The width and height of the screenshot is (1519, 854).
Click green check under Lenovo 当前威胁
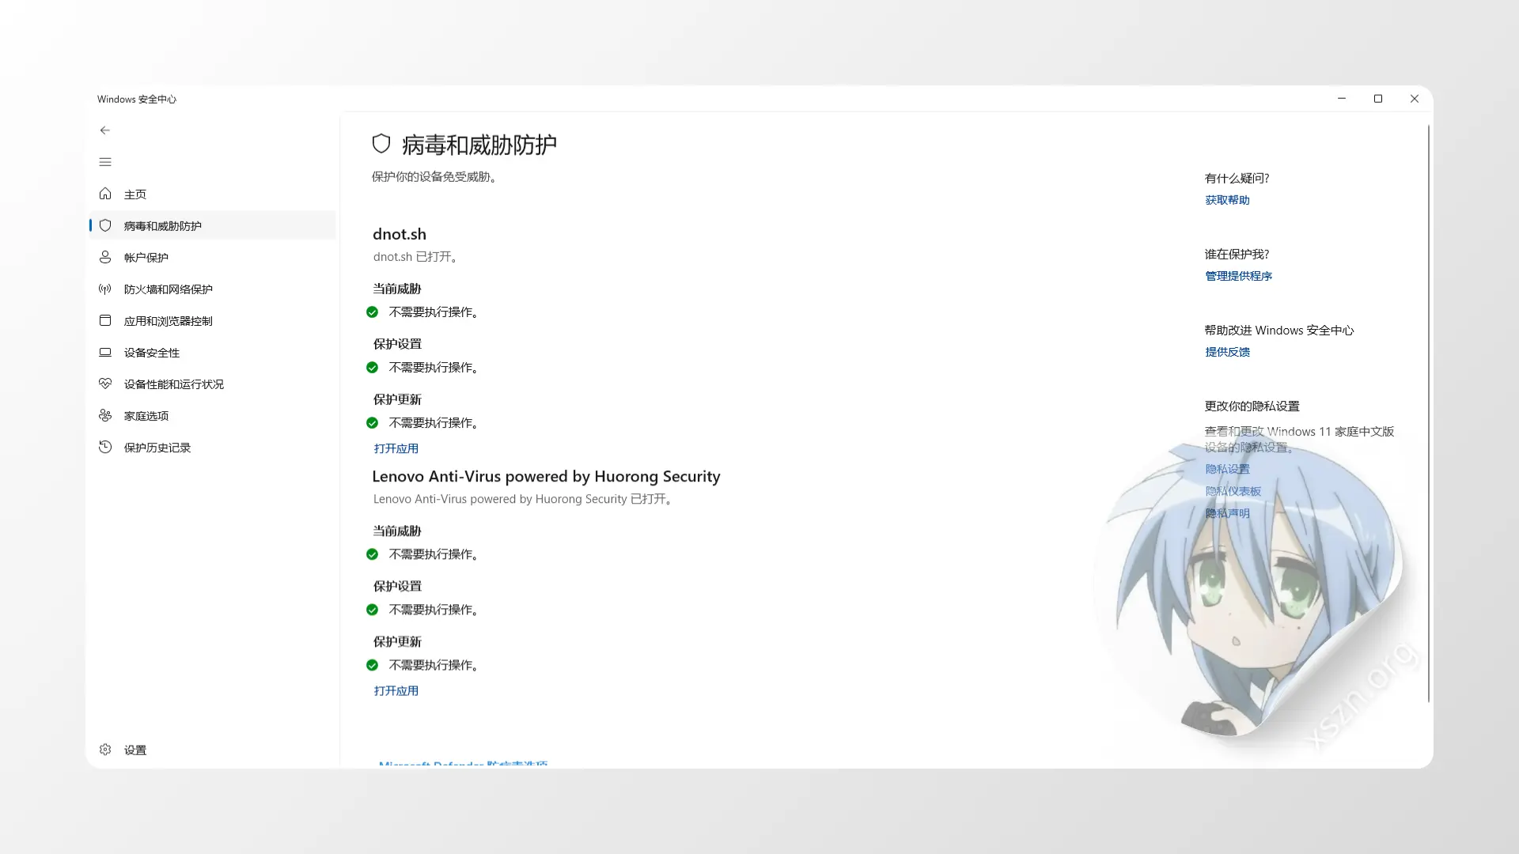coord(373,554)
